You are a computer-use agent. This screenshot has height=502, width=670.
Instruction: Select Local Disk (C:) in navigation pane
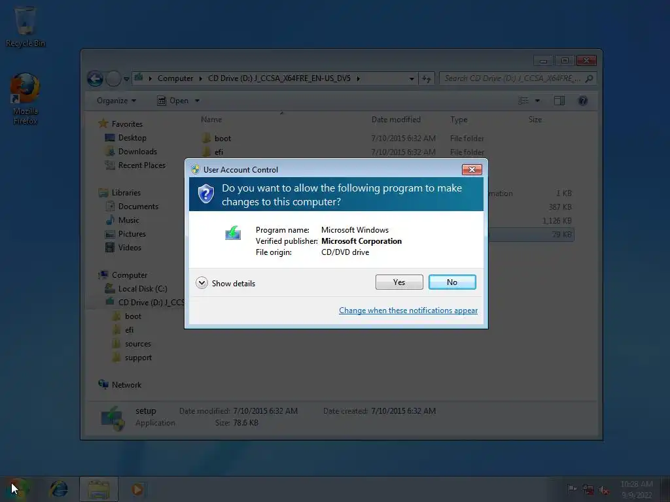(143, 288)
